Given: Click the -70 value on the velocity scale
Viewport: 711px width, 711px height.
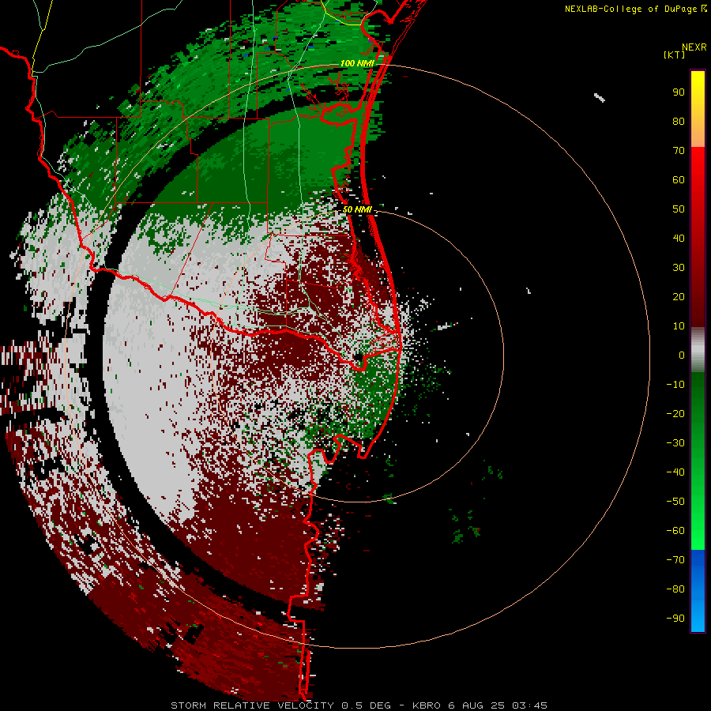Looking at the screenshot, I should pyautogui.click(x=675, y=560).
